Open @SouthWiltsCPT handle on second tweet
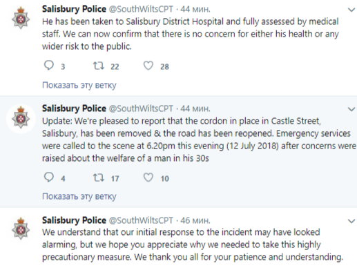The width and height of the screenshot is (357, 268). pos(141,108)
